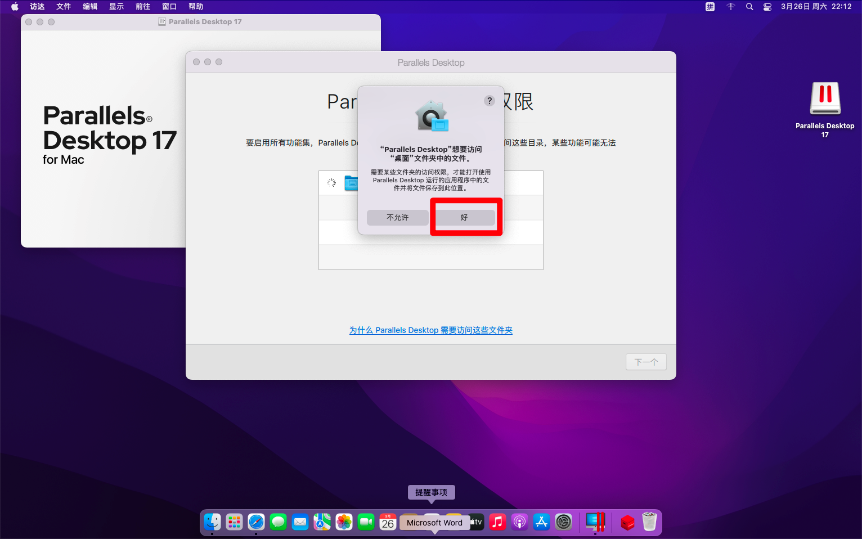Open the Parallels Desktop 17 disk icon

(x=825, y=100)
